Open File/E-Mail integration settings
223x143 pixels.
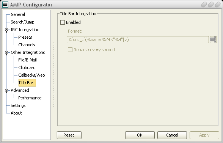pos(27,60)
